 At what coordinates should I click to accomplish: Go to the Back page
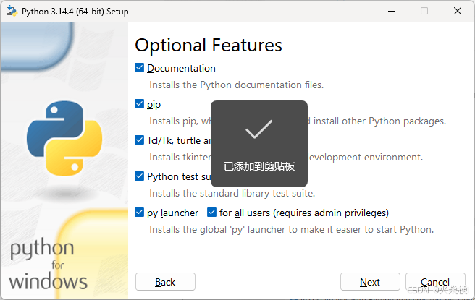(x=165, y=282)
